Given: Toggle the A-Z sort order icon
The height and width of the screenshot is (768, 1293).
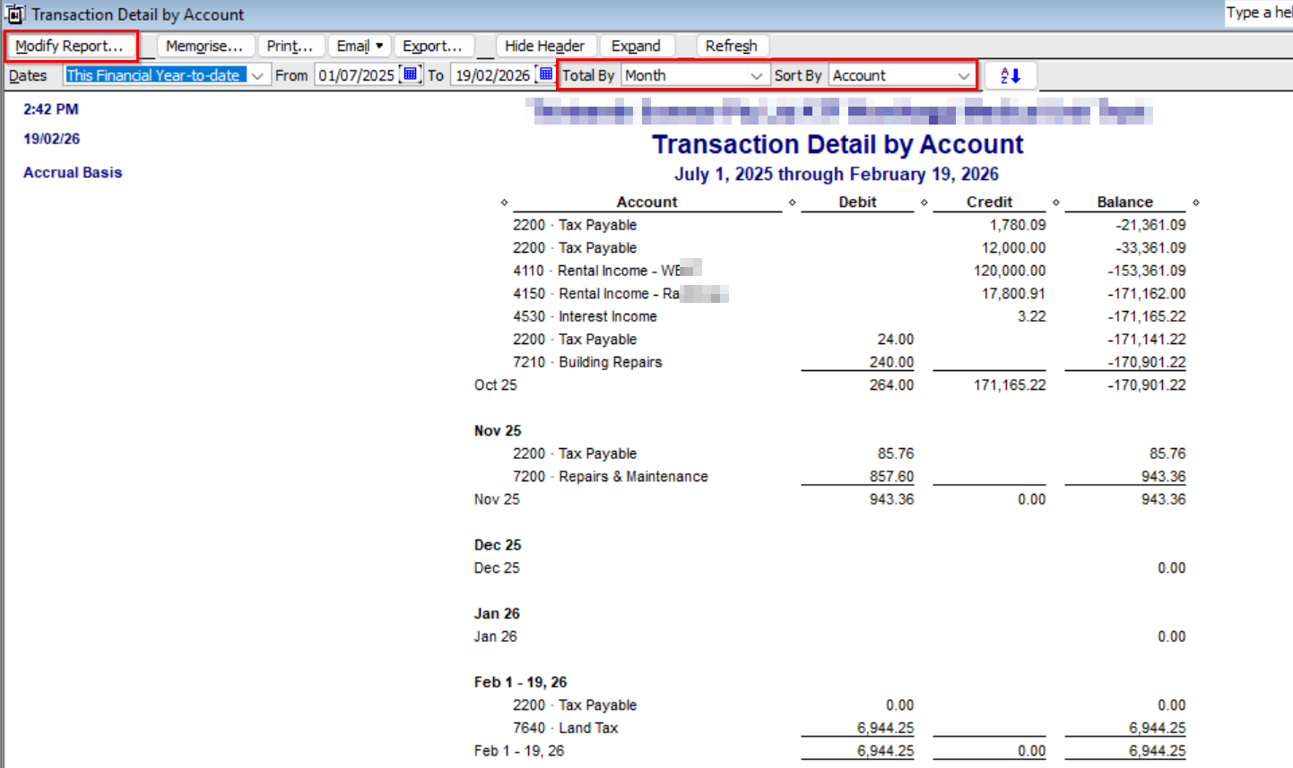Looking at the screenshot, I should [1011, 75].
